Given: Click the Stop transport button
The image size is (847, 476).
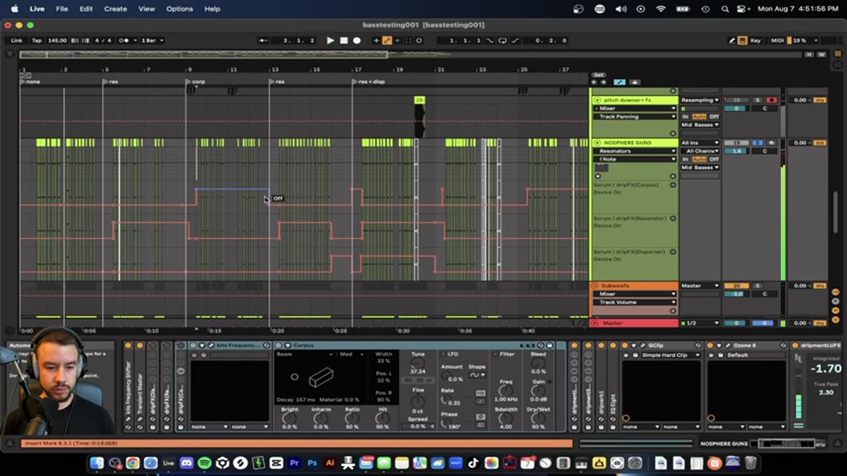Looking at the screenshot, I should [343, 40].
